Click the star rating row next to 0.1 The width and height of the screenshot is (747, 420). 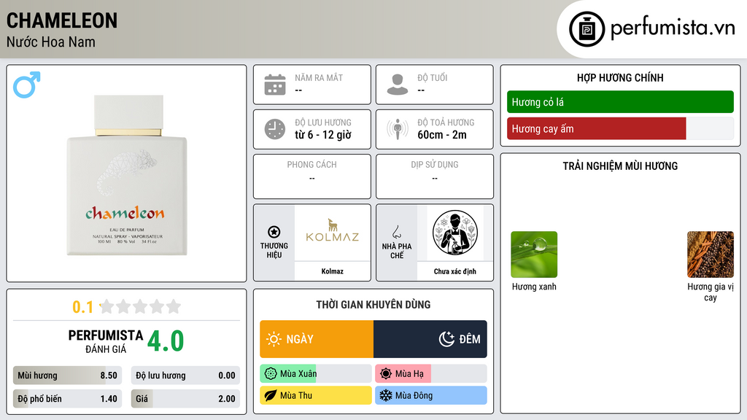tap(140, 307)
